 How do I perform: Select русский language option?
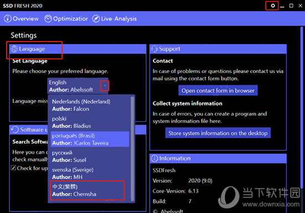click(90, 156)
